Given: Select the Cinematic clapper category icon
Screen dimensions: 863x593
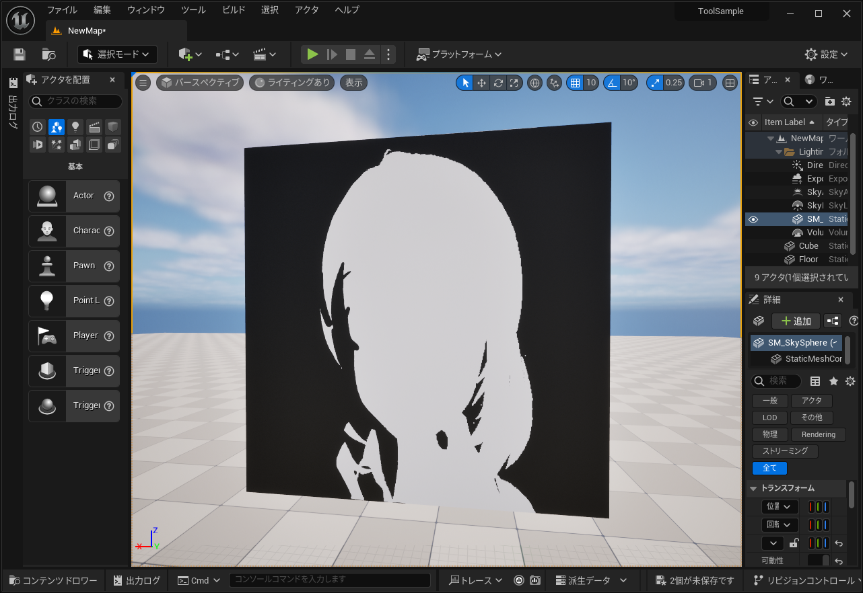Looking at the screenshot, I should point(94,126).
